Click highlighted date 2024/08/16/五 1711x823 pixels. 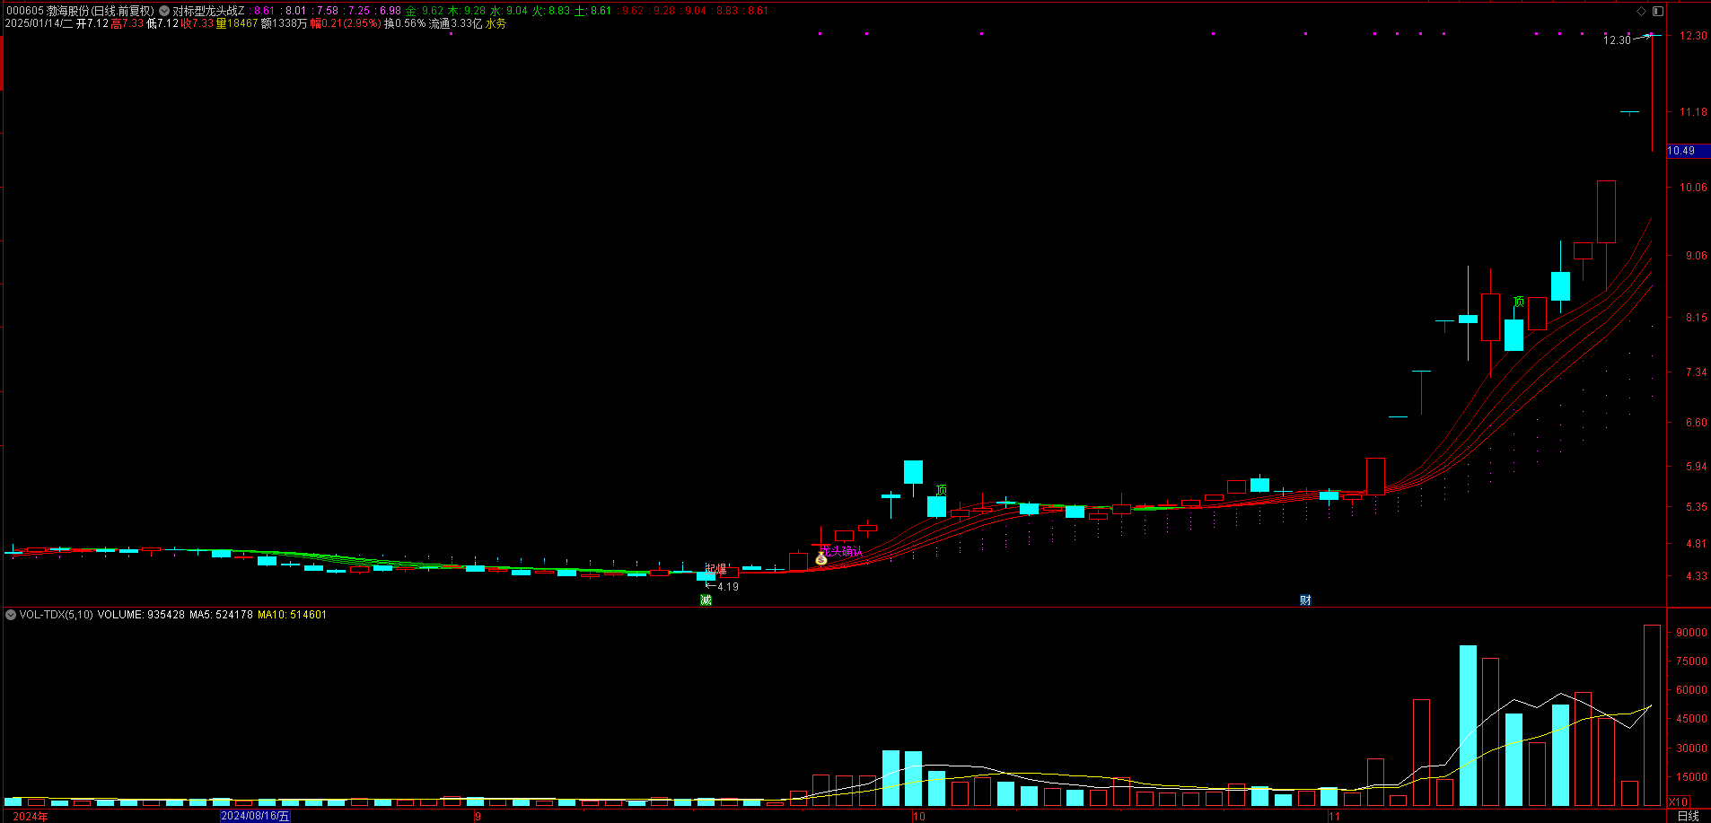tap(256, 816)
